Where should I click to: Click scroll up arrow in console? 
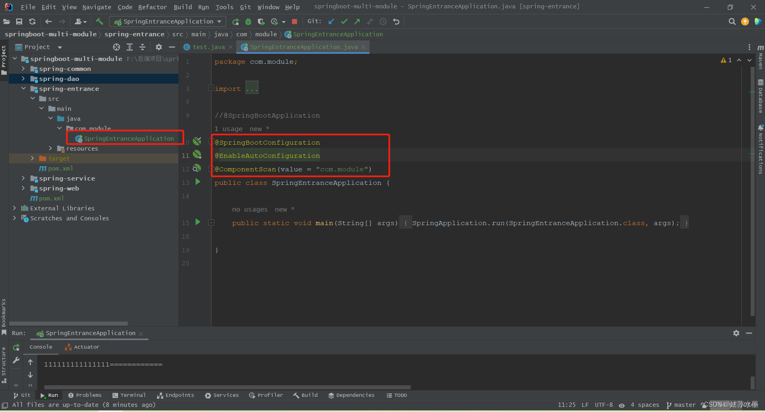pos(30,362)
